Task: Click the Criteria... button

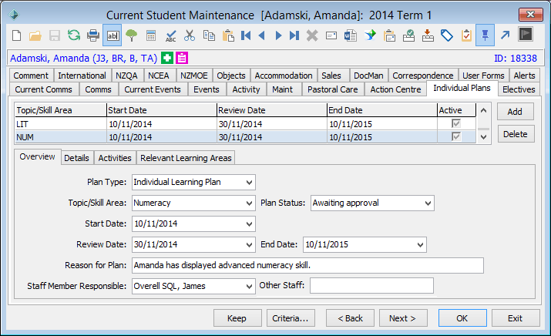Action: tap(291, 318)
